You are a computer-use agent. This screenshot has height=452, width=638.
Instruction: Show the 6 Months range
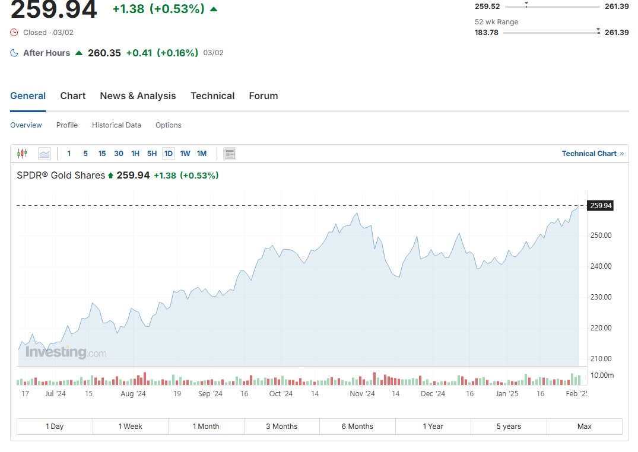coord(357,426)
